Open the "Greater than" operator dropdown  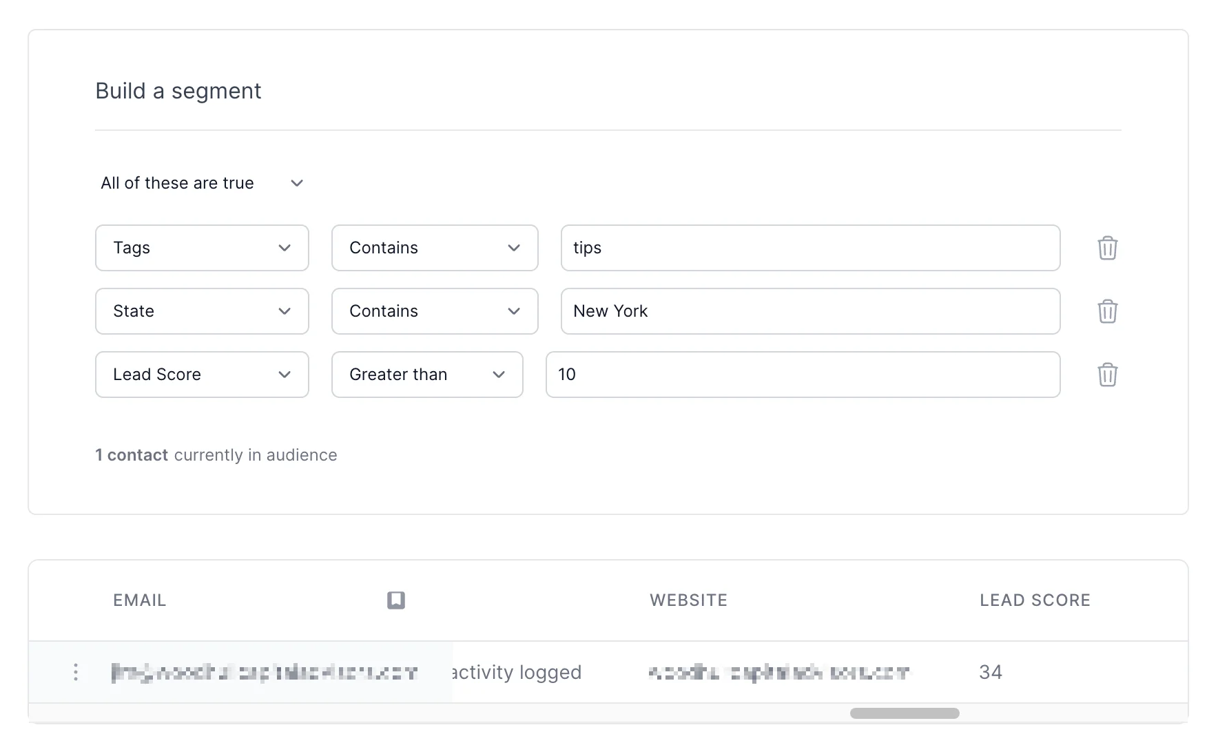point(426,375)
